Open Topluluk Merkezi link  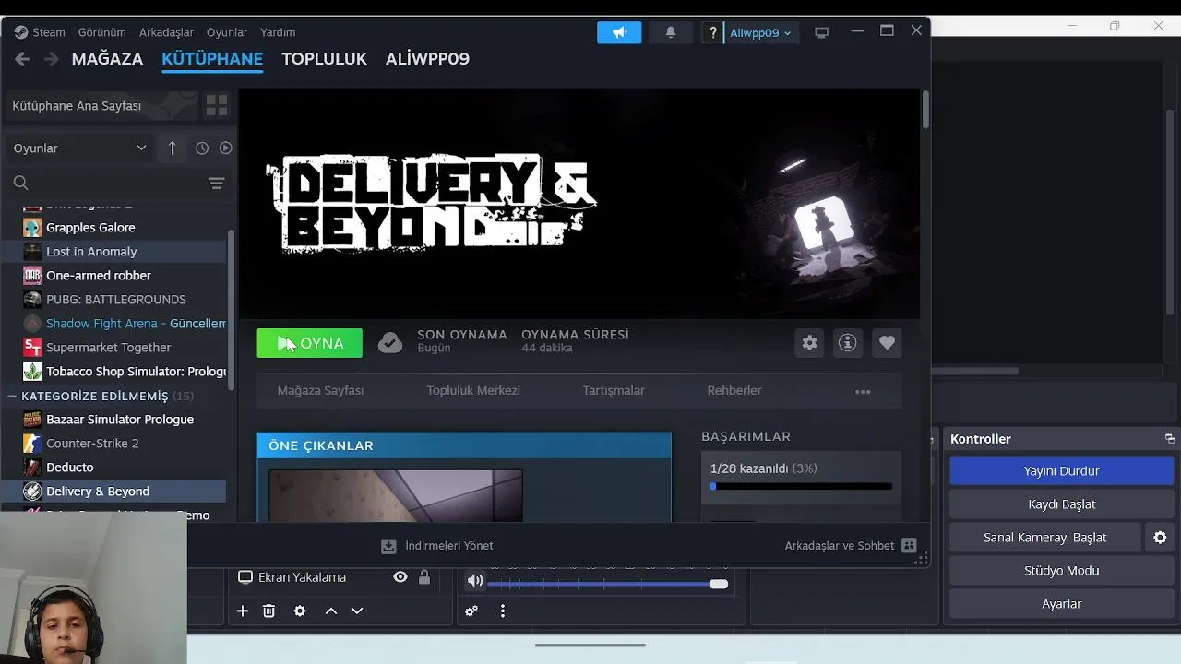tap(473, 391)
